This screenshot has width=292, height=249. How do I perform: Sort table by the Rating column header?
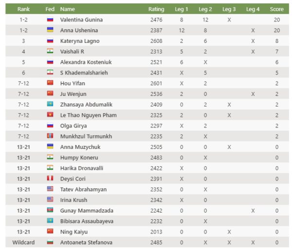[156, 9]
